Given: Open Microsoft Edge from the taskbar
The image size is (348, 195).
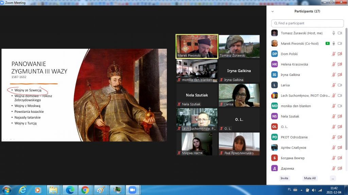Looking at the screenshot, I should click(70, 190).
